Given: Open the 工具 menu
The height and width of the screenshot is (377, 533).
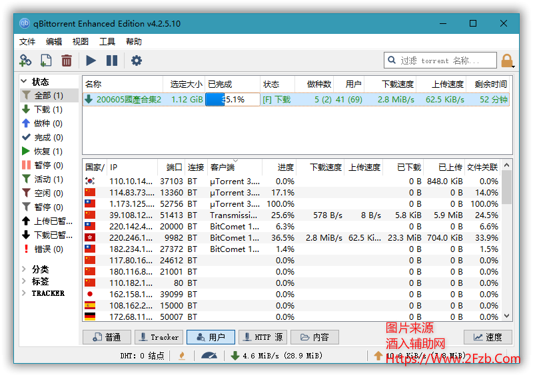Looking at the screenshot, I should coord(107,41).
